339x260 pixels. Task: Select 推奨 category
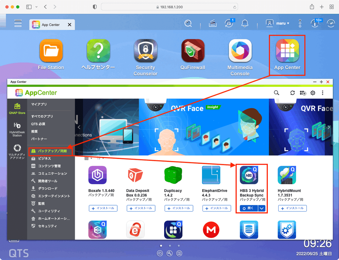(34, 131)
